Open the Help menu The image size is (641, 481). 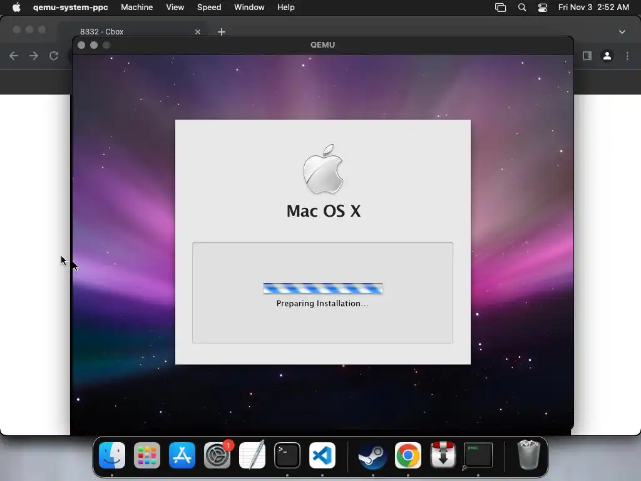click(285, 8)
